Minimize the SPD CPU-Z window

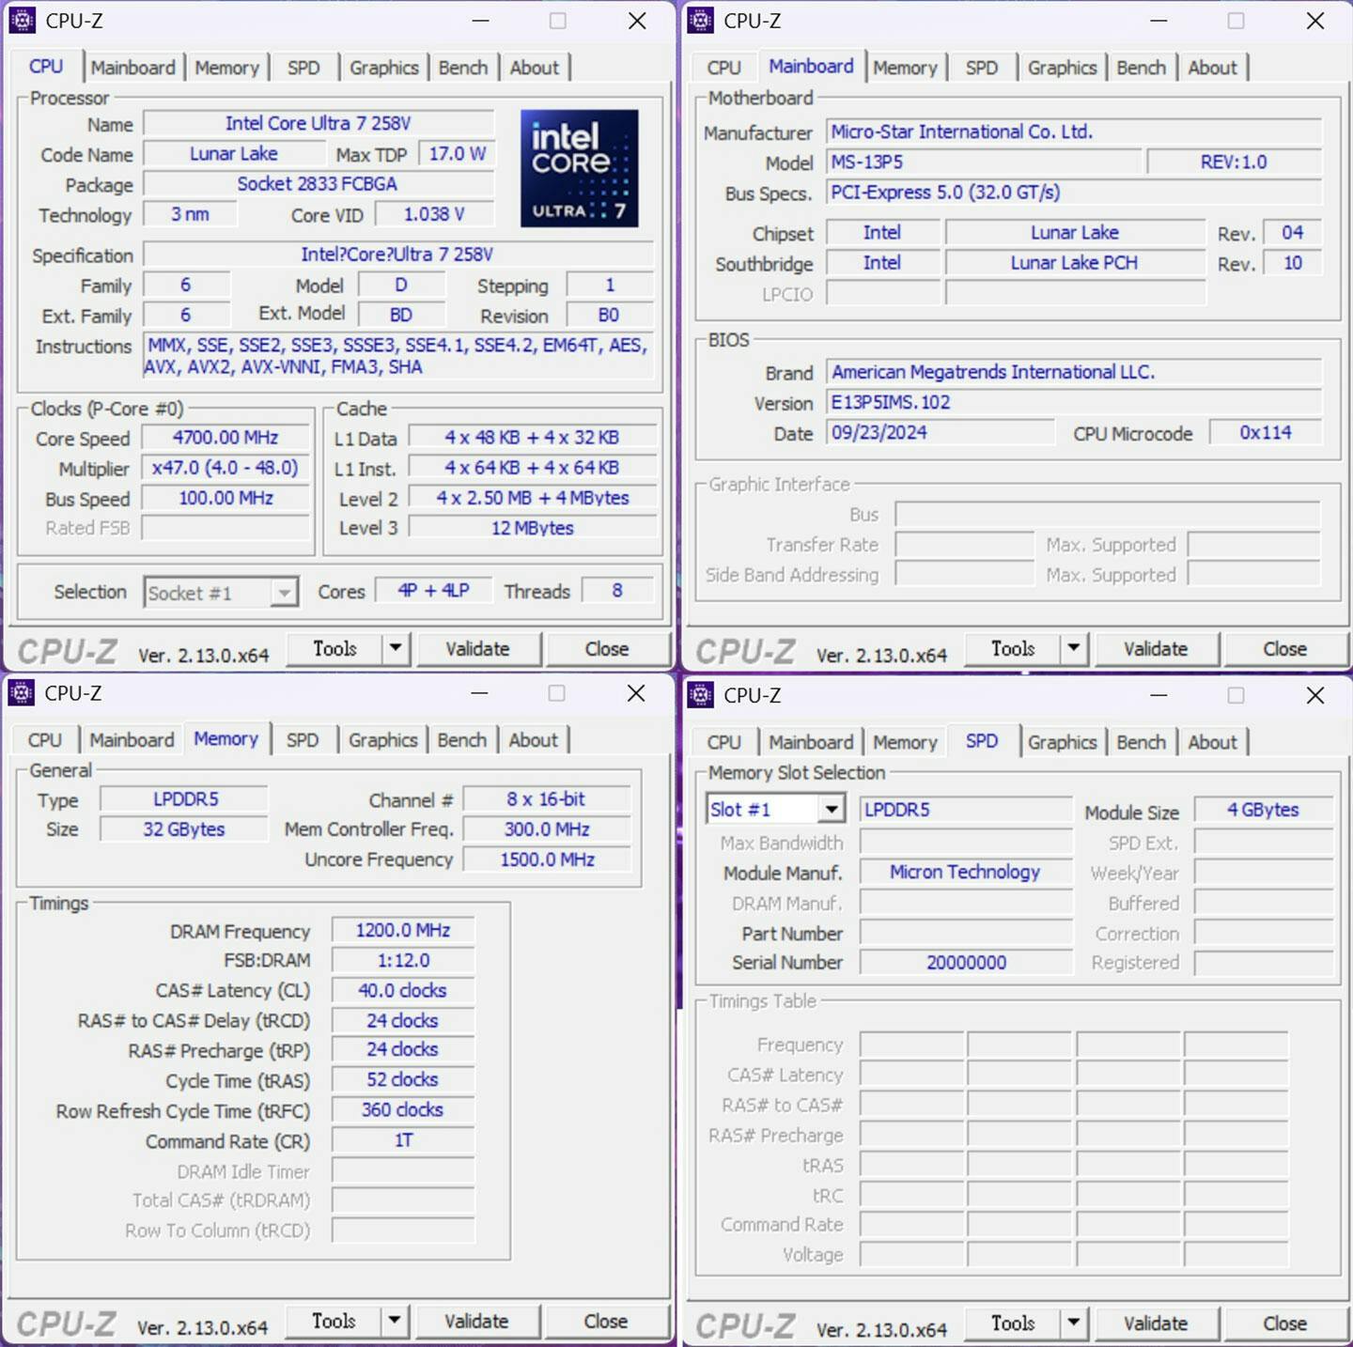[1159, 695]
